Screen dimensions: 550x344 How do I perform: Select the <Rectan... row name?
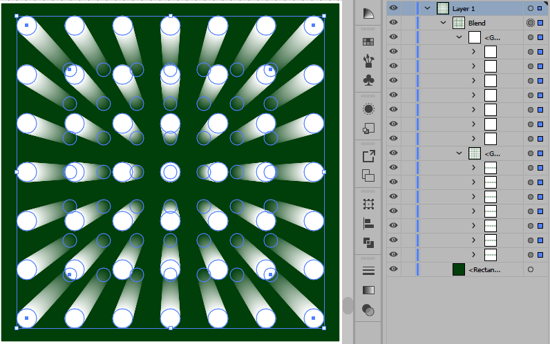(x=484, y=269)
